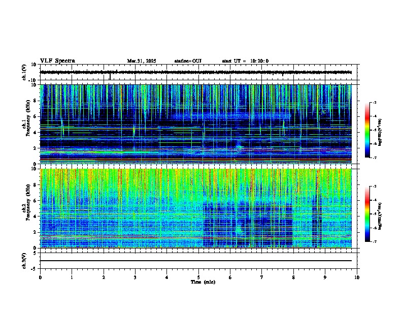The image size is (402, 311).
Task: Click time axis tick label "9"
Action: tap(325, 277)
